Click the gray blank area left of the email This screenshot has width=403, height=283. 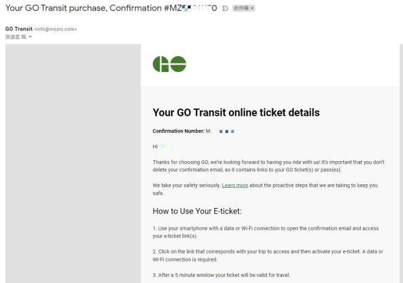pyautogui.click(x=73, y=163)
